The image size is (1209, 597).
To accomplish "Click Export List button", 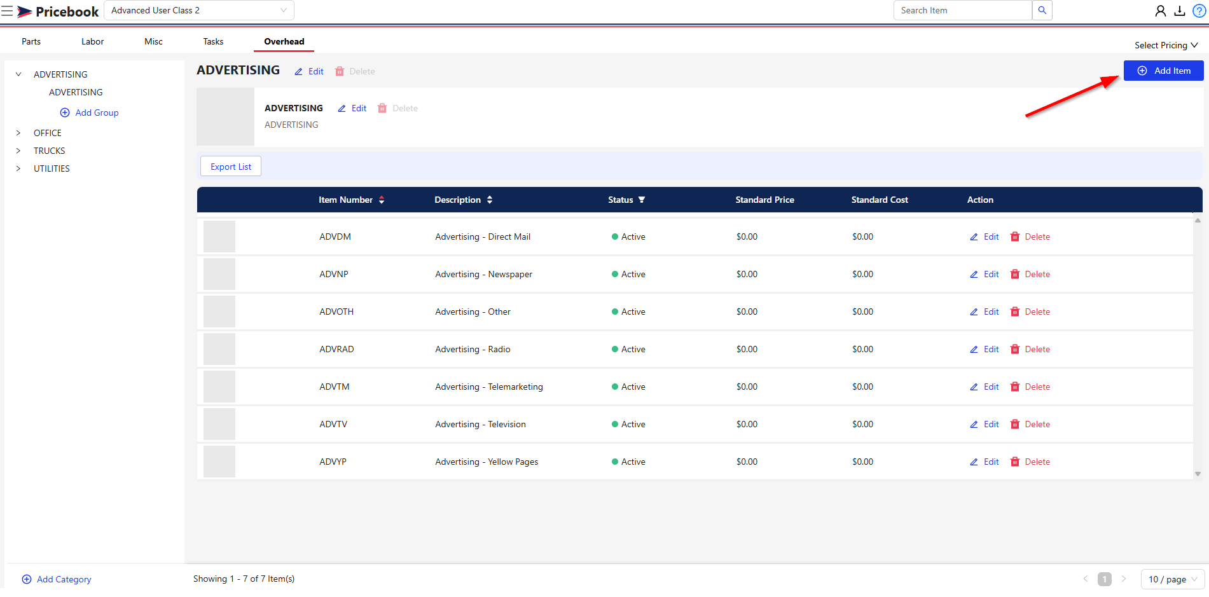I will 231,167.
